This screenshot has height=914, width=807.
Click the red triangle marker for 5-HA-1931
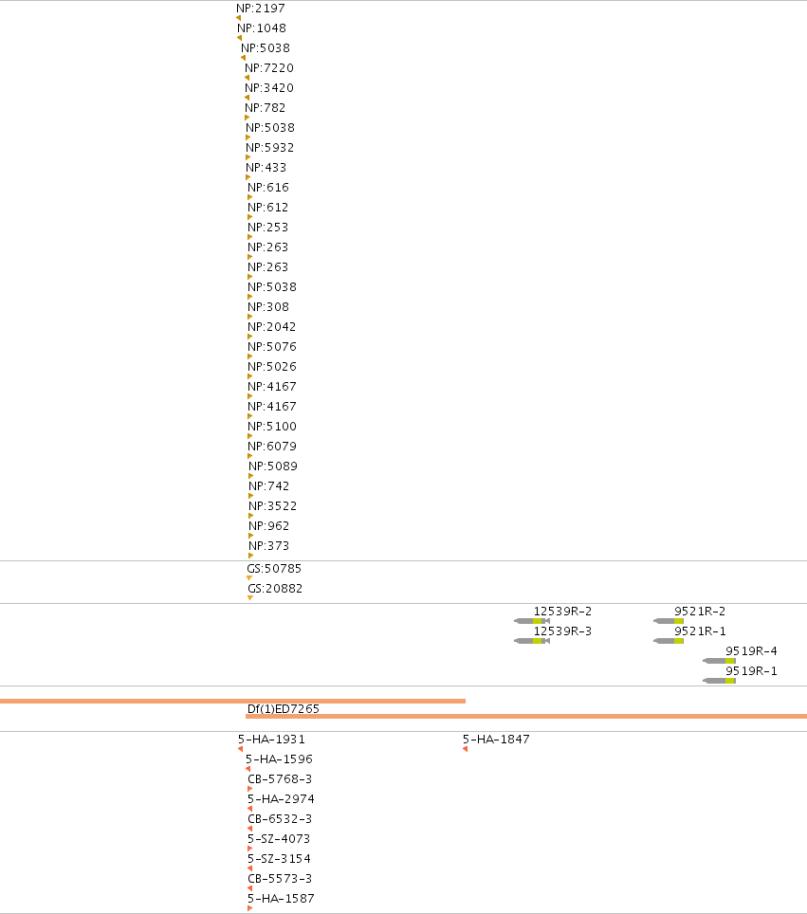[240, 749]
